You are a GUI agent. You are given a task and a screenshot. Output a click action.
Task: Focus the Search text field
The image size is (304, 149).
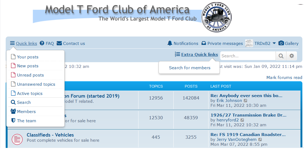click(x=247, y=56)
